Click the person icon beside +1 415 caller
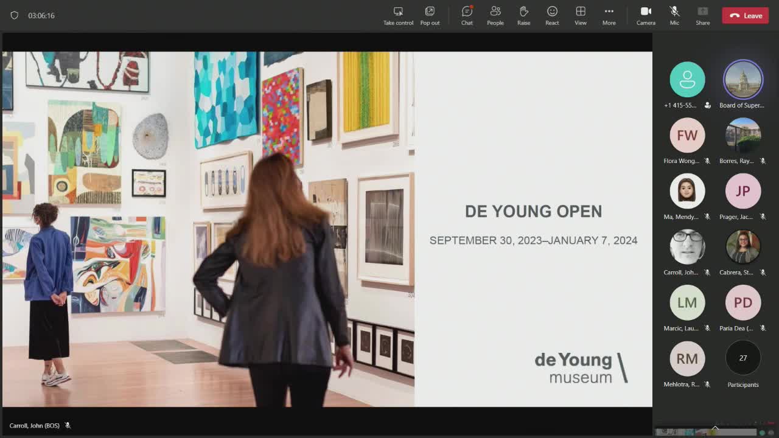779x438 pixels. pos(707,105)
